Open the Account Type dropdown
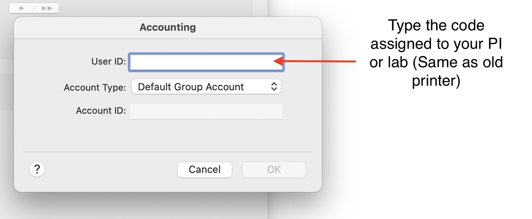Image resolution: width=532 pixels, height=219 pixels. (206, 87)
